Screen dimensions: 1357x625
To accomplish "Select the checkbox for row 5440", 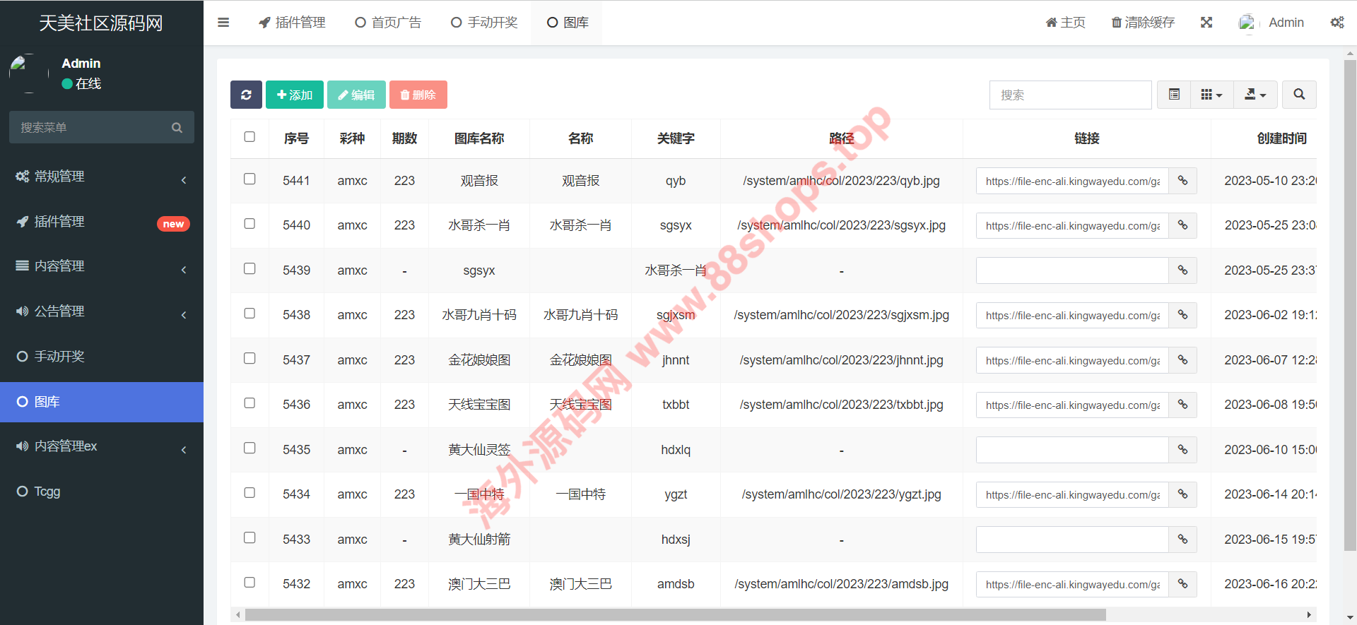I will [x=249, y=224].
